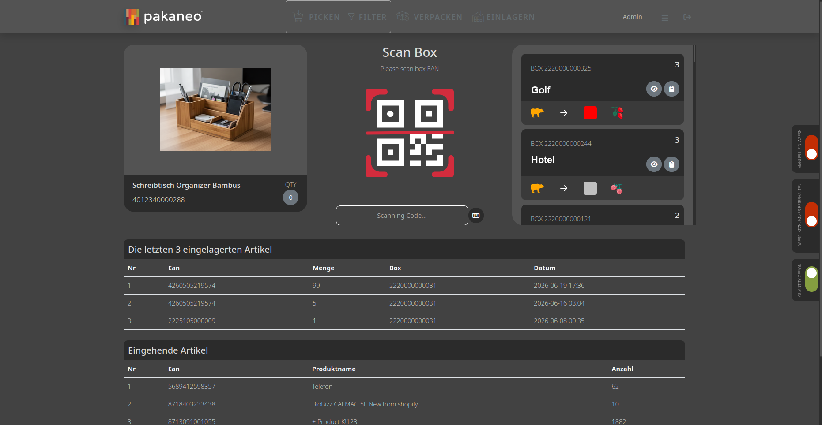Toggle the Manuell Einlagern switch

click(811, 148)
